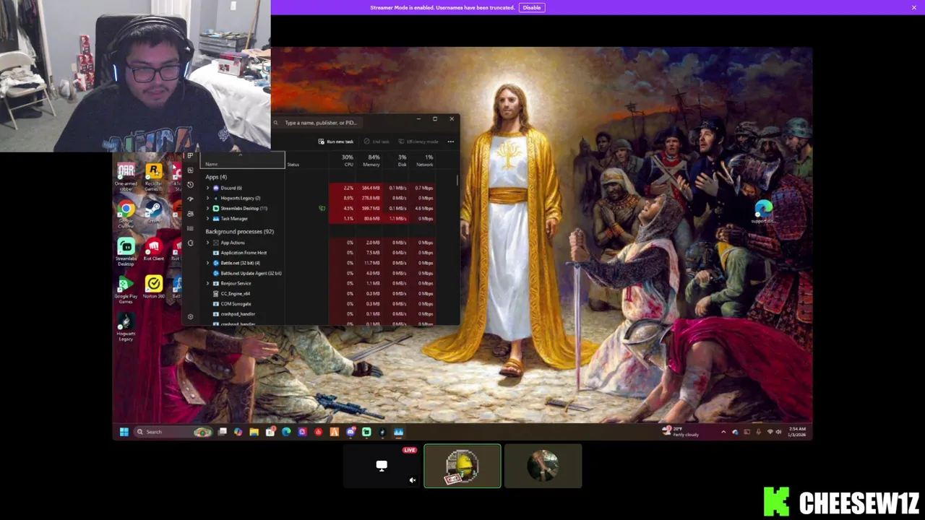This screenshot has width=925, height=520.
Task: Click the Apps (4) group heading
Action: (x=215, y=177)
